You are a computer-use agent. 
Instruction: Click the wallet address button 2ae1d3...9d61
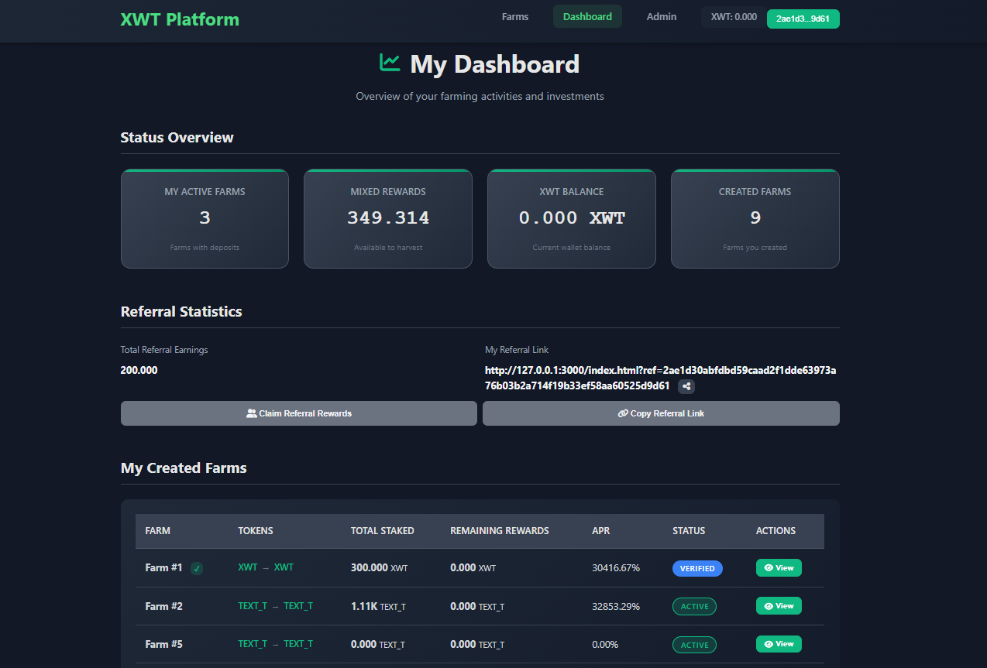click(803, 18)
